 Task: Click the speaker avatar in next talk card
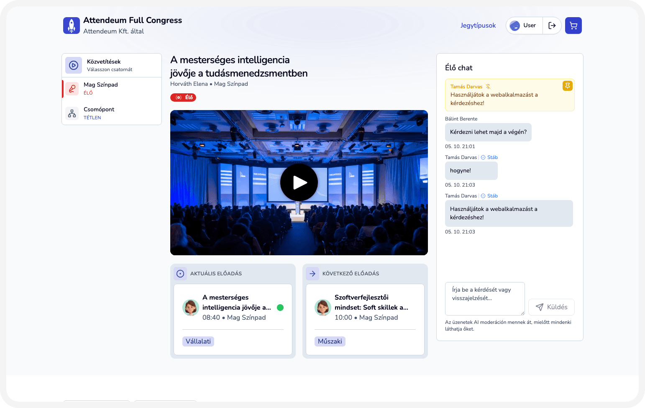323,308
